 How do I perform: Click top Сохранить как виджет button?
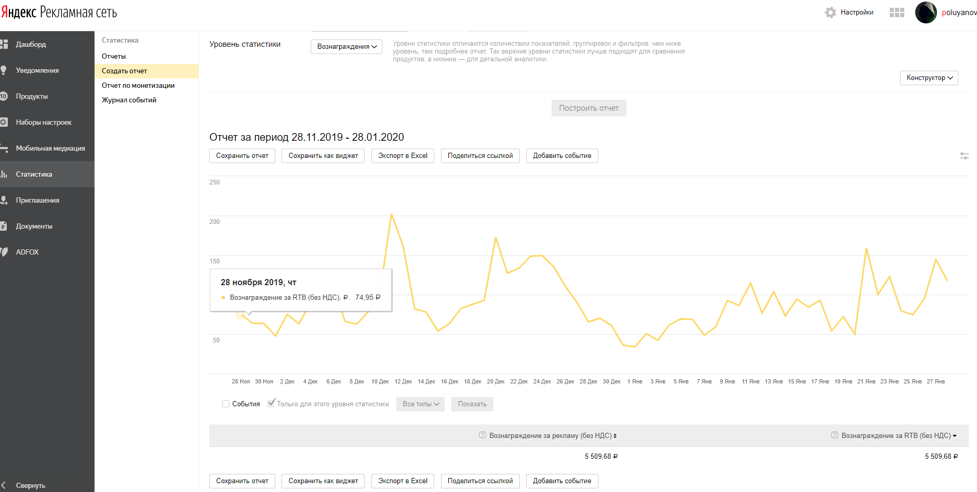coord(323,156)
